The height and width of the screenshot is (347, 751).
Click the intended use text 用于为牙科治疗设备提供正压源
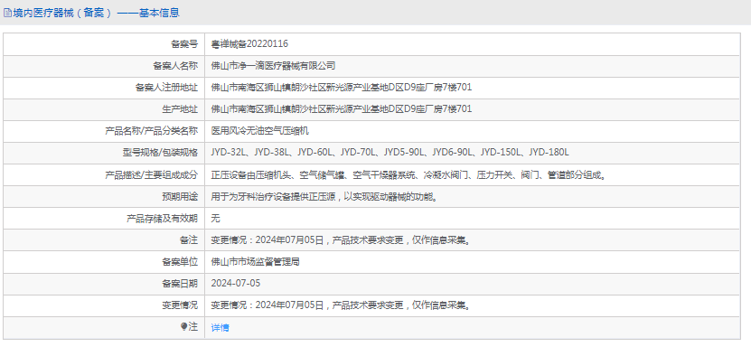click(324, 196)
